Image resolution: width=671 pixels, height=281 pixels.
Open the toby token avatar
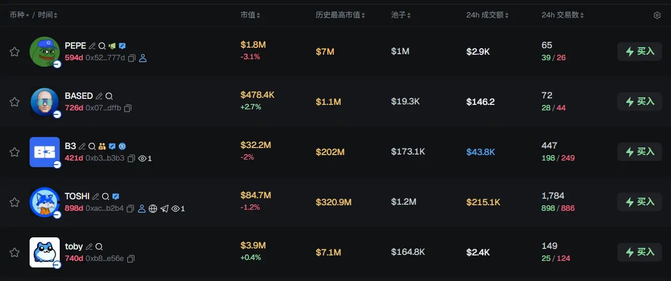[45, 252]
